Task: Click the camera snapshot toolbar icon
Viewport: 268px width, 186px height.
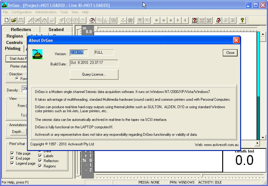Action: tap(83, 20)
